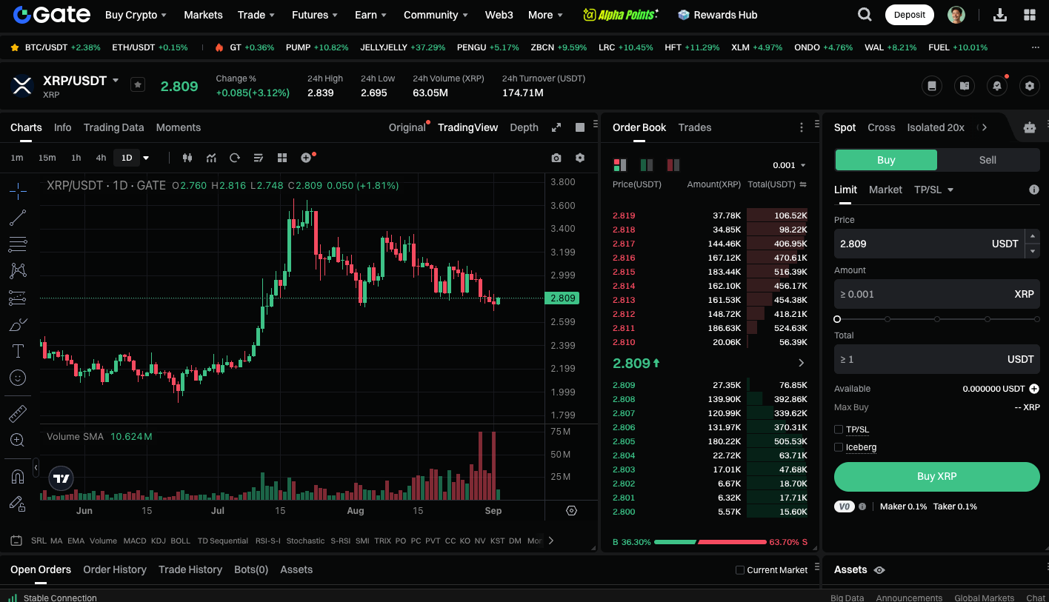Show order book with both bids and asks

point(620,165)
